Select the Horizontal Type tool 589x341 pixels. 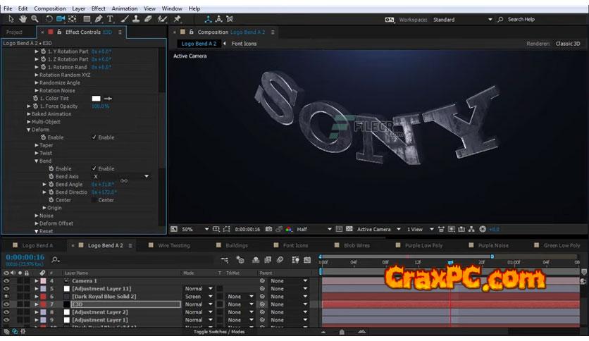[x=110, y=19]
